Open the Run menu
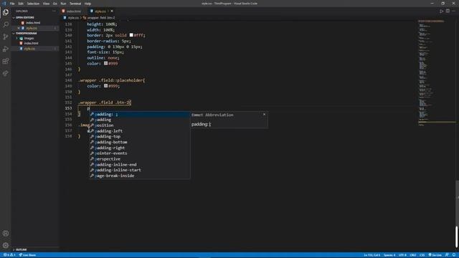The image size is (459, 258). (x=63, y=4)
